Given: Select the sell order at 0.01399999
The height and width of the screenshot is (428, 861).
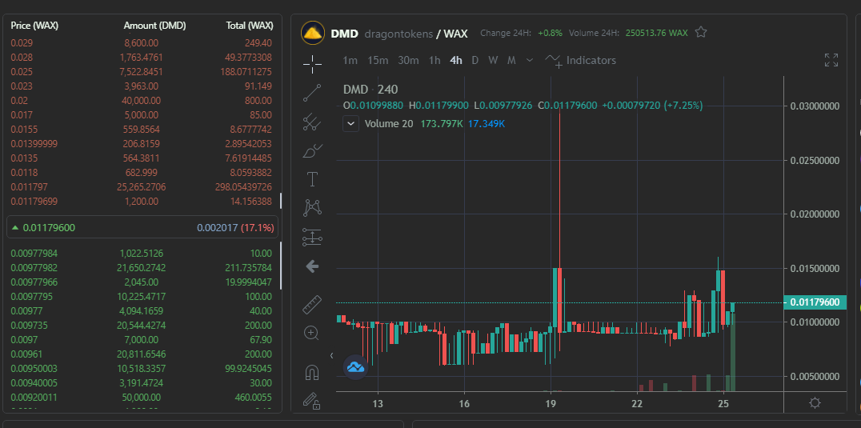Looking at the screenshot, I should tap(142, 144).
